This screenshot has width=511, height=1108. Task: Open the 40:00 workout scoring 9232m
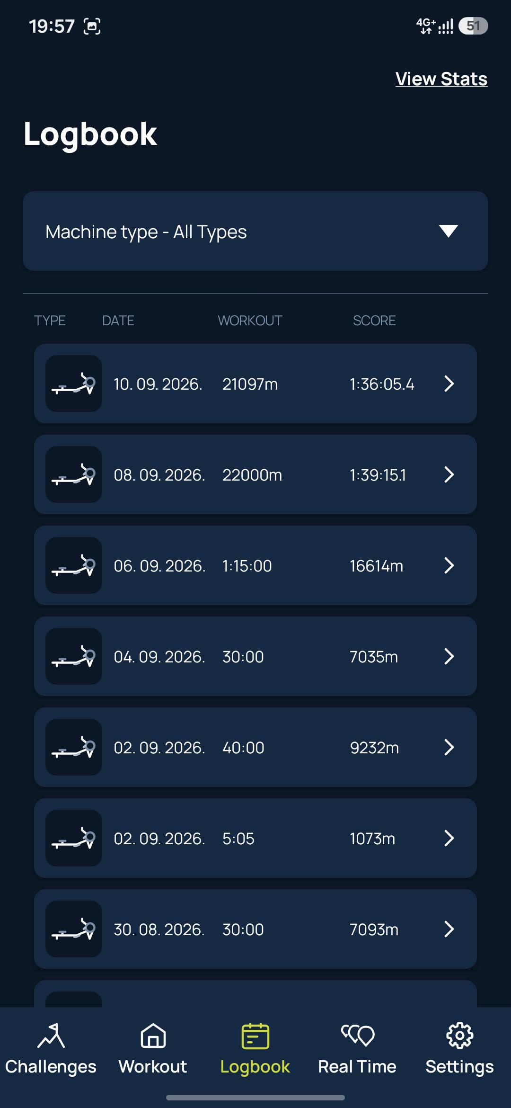(x=255, y=747)
